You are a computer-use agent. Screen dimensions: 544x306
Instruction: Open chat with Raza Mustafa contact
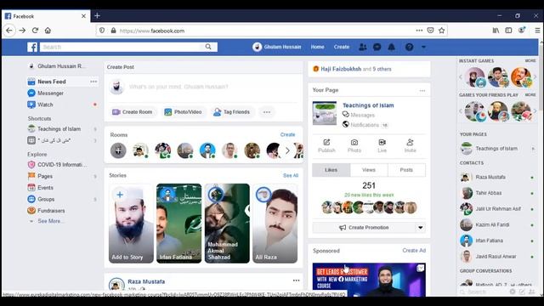click(497, 178)
